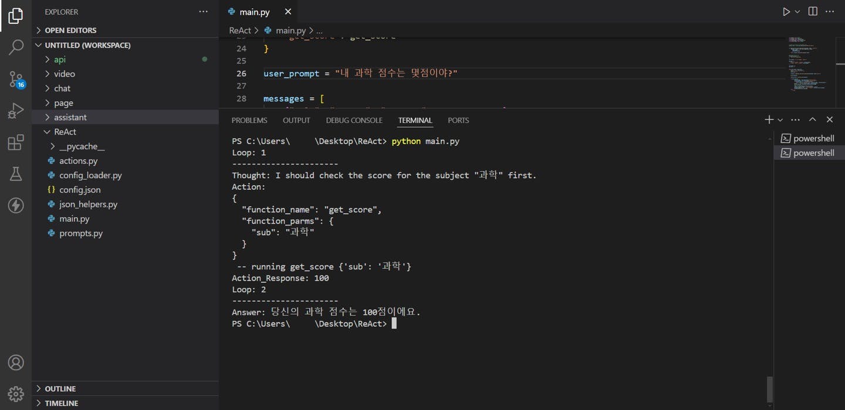Switch to the Terminal tab
This screenshot has height=410, width=845.
click(x=415, y=120)
